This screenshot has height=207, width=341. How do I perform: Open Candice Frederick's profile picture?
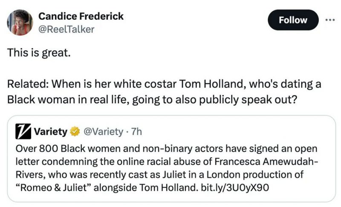(x=20, y=22)
